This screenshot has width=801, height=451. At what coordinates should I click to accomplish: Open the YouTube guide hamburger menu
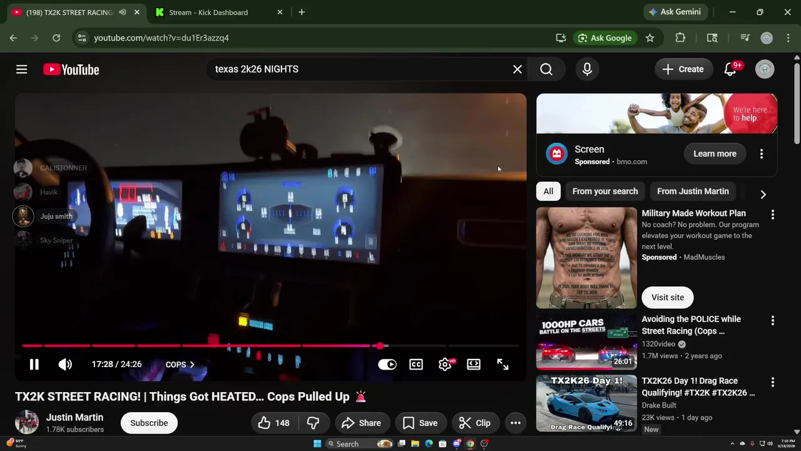(x=21, y=70)
